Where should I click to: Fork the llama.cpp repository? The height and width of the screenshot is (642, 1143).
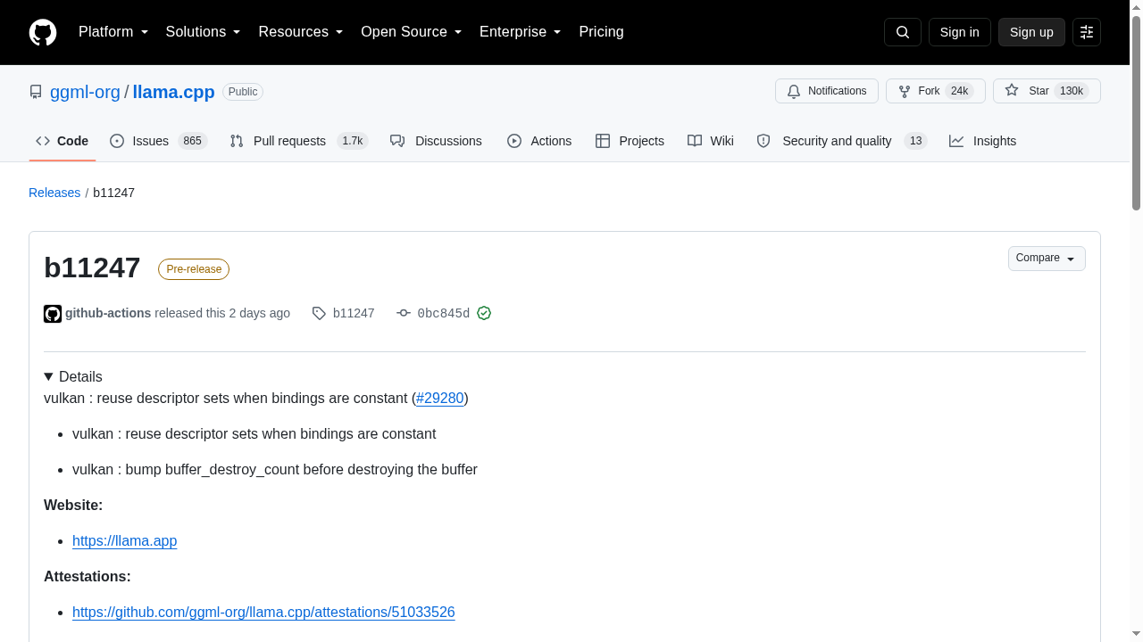point(936,91)
